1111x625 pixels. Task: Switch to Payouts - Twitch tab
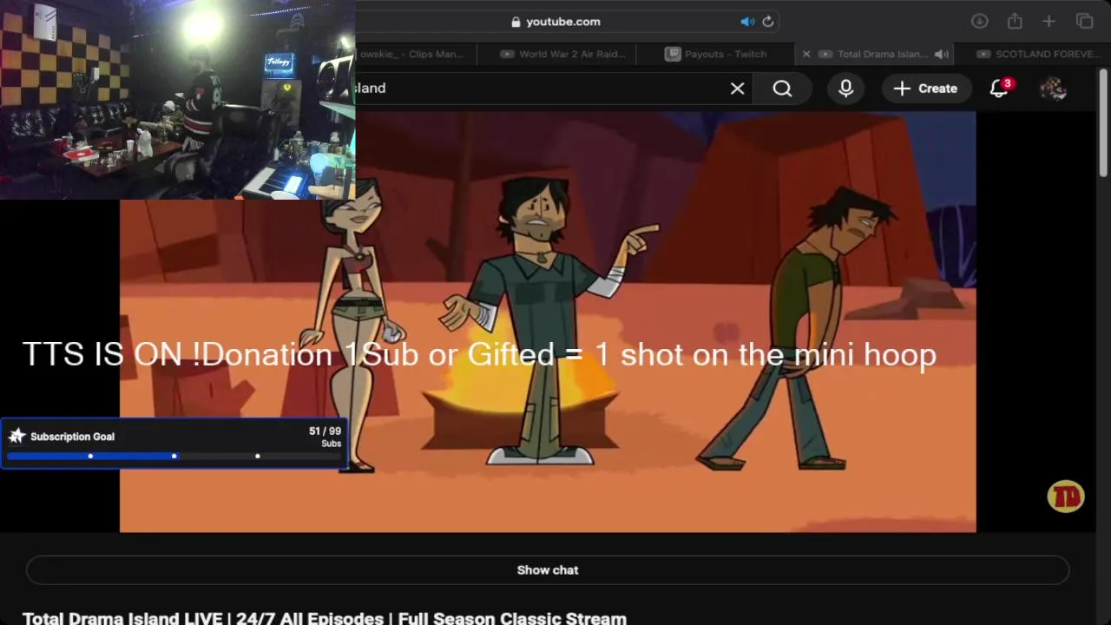point(717,54)
